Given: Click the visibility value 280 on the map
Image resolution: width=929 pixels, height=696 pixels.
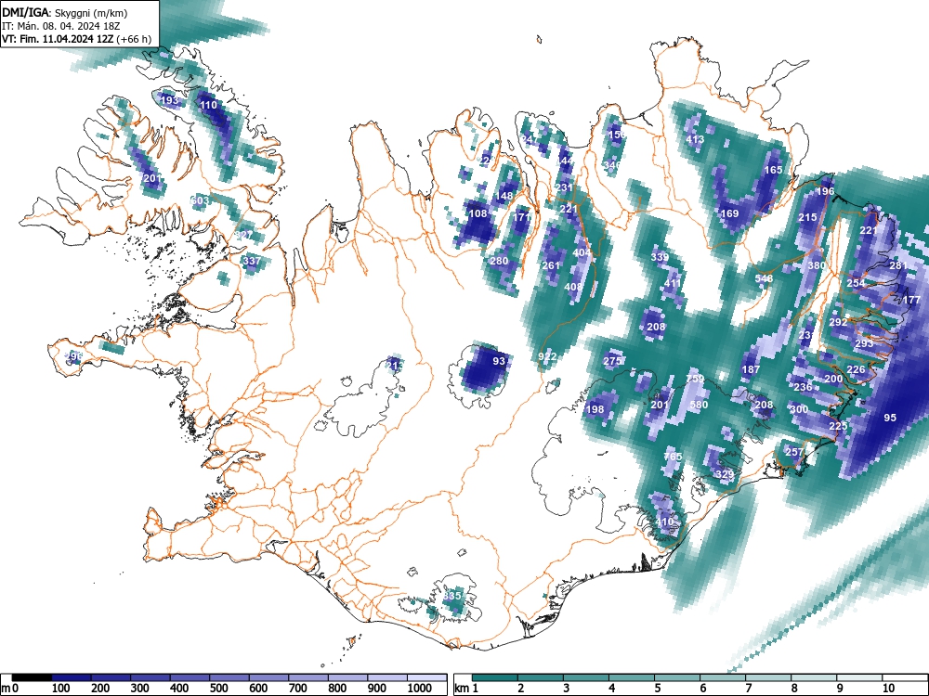Looking at the screenshot, I should click(x=500, y=261).
